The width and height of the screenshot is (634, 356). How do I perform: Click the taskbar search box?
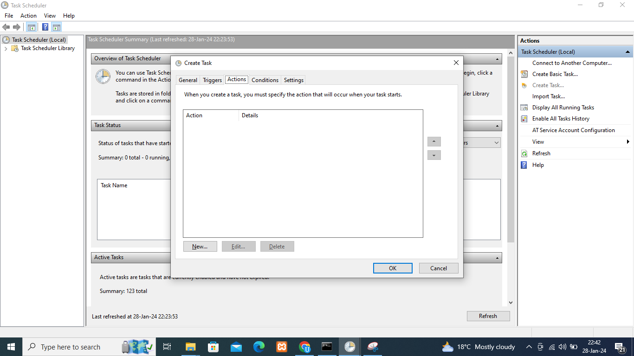pyautogui.click(x=88, y=347)
